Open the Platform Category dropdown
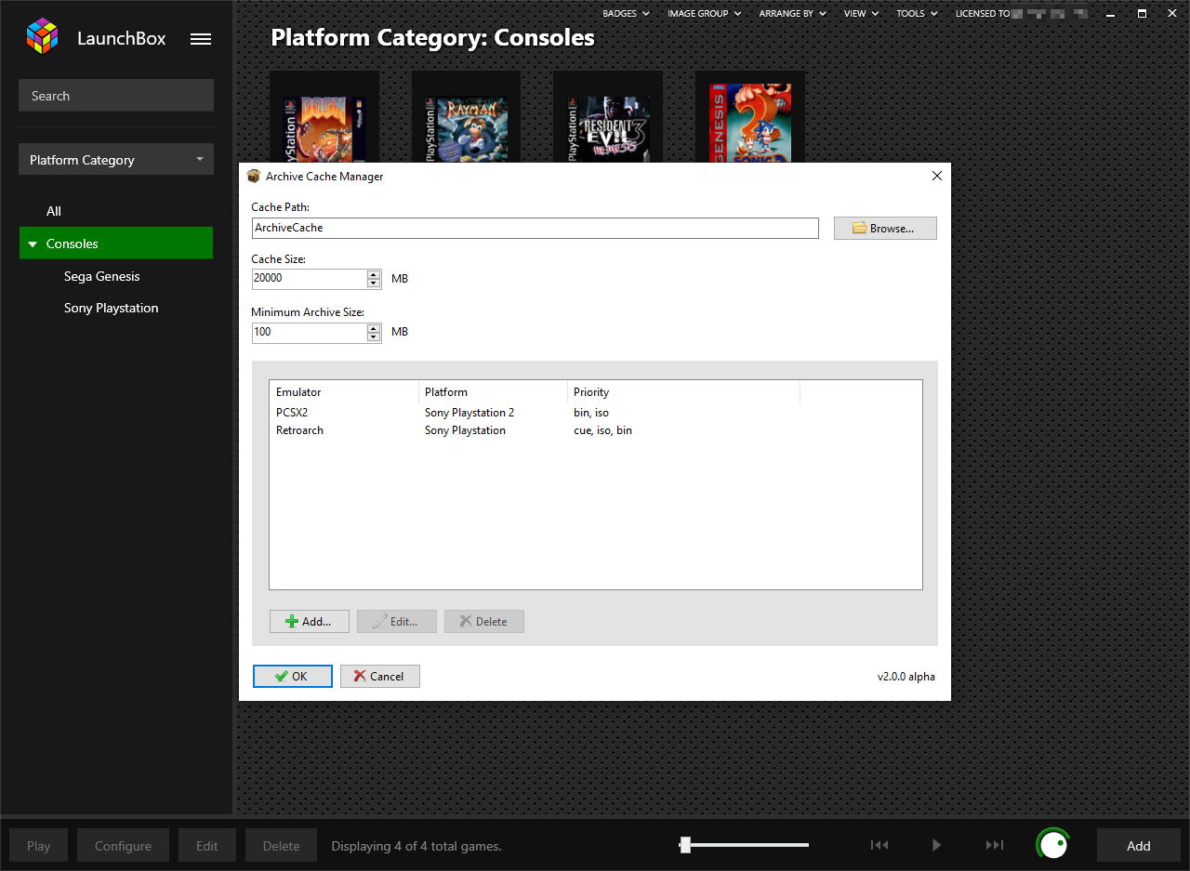This screenshot has height=871, width=1190. (x=116, y=160)
